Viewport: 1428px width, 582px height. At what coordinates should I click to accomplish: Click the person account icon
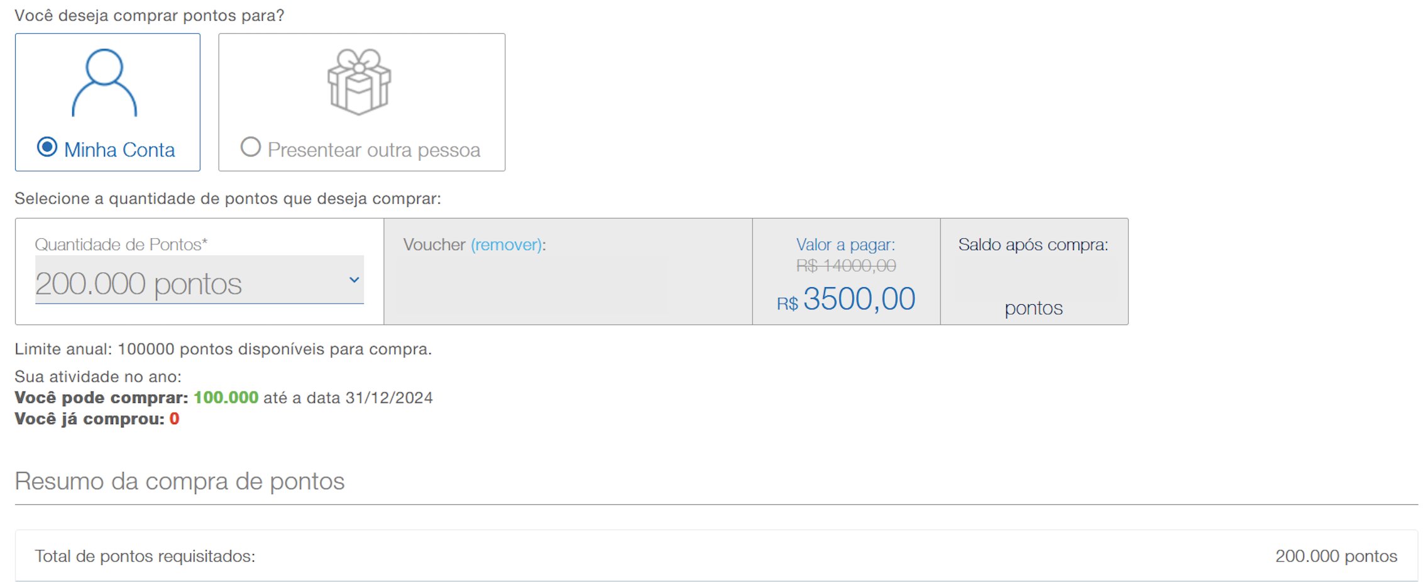tap(104, 83)
